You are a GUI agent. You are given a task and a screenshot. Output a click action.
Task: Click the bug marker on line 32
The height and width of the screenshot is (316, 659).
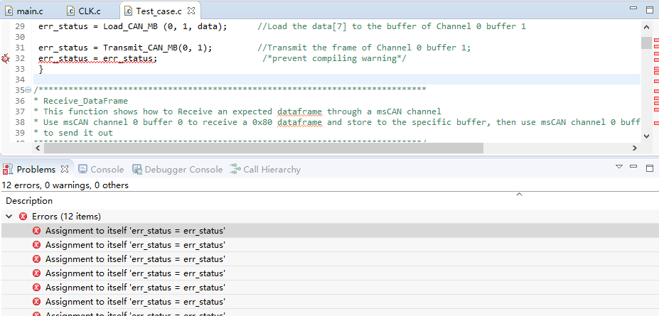coord(6,59)
